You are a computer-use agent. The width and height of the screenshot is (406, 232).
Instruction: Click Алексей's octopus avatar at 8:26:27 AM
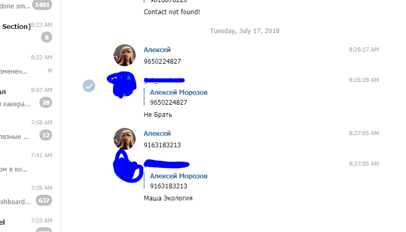tap(125, 55)
